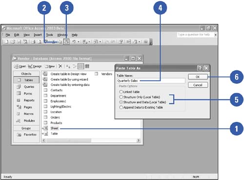Viewport: 244px width, 180px height.
Task: Switch to Details view in database window
Action: [87, 66]
